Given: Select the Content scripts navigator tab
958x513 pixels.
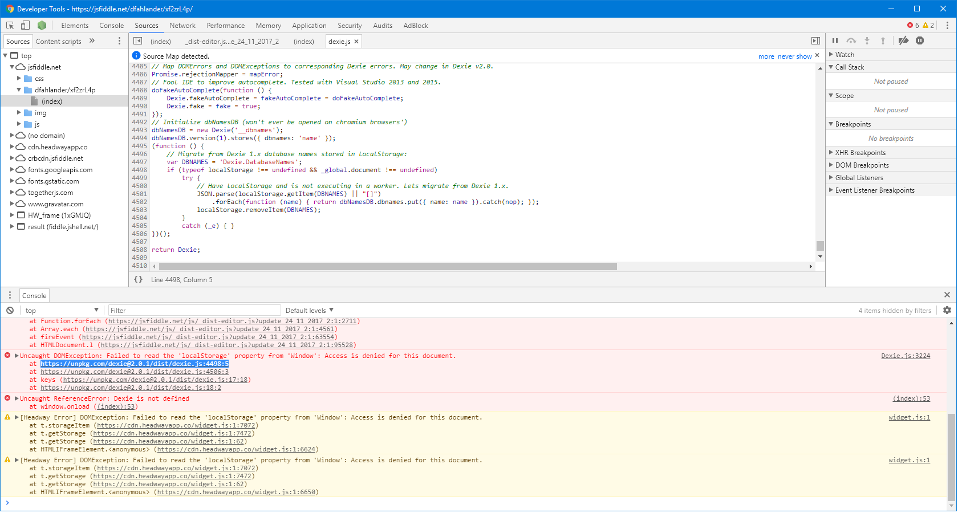Looking at the screenshot, I should 58,42.
